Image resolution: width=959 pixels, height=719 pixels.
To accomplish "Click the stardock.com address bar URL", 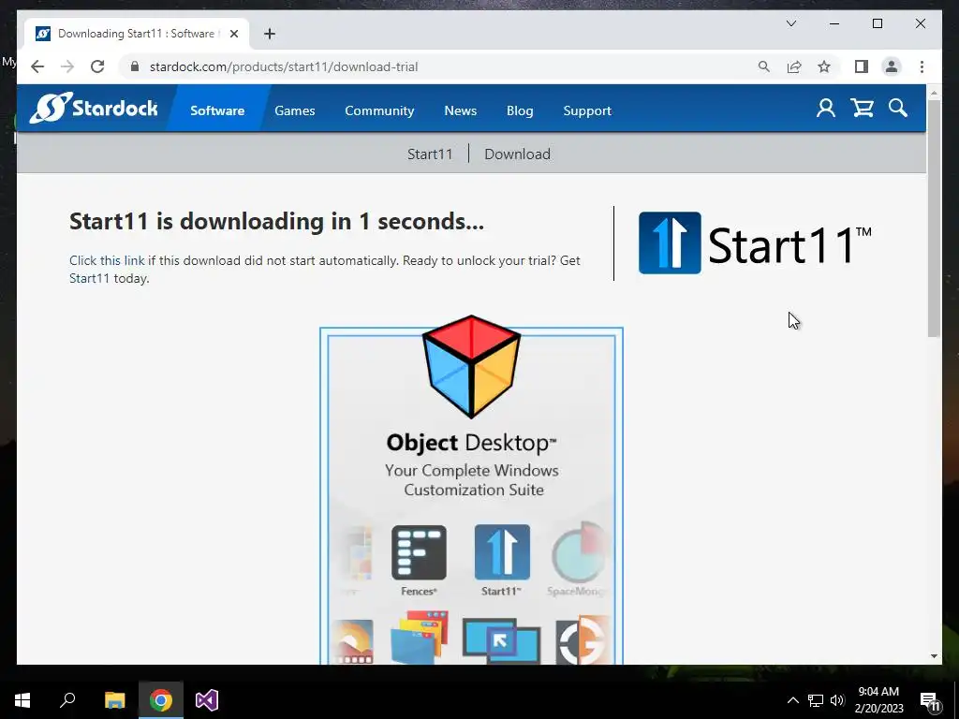I will (284, 66).
